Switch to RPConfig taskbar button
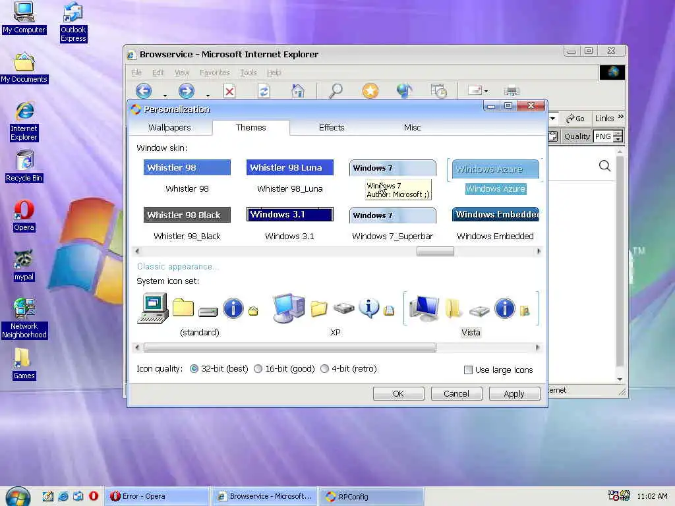Screen dimensions: 675x506 coord(371,496)
